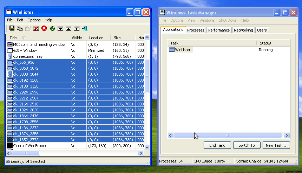Viewport: 302px width, 173px height.
Task: Click the Commit Charge status bar entry
Action: (262, 161)
